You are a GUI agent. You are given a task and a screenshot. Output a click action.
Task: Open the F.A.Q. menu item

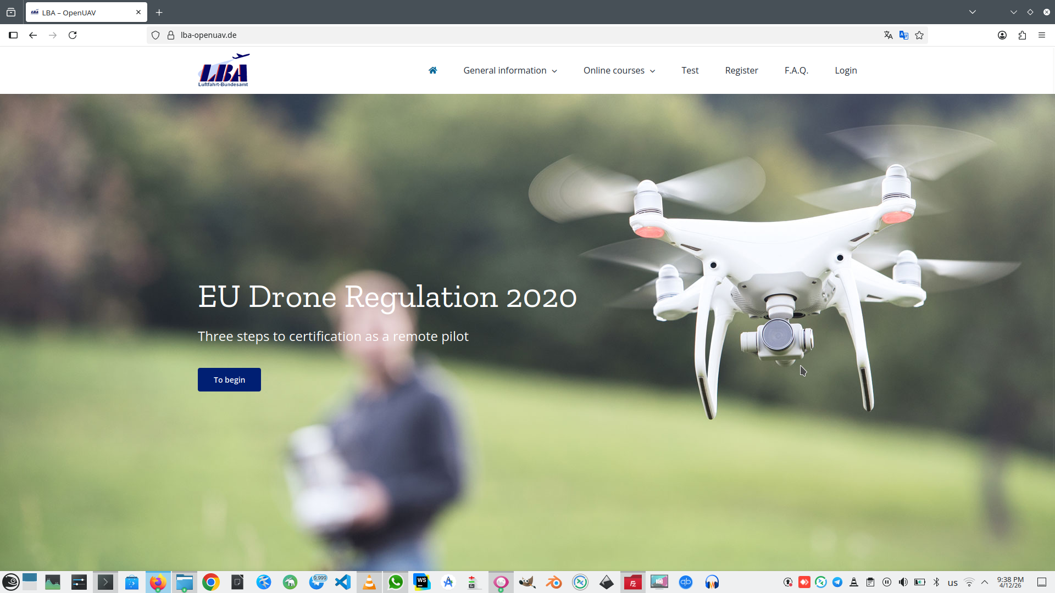click(796, 70)
